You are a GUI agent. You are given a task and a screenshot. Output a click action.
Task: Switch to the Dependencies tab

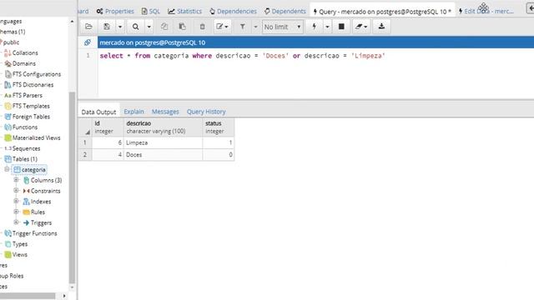(233, 11)
